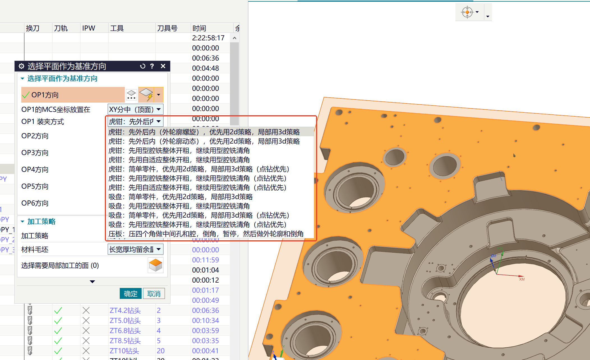Collapse the 加工策略 section
The image size is (590, 360).
(22, 221)
